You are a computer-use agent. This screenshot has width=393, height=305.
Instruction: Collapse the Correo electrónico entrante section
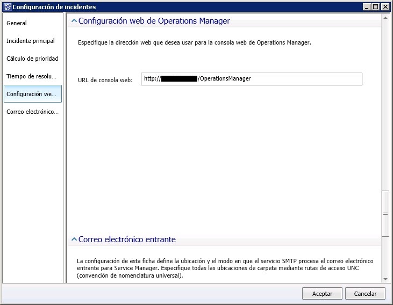(74, 239)
